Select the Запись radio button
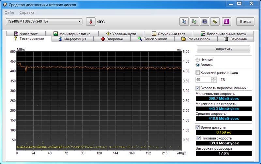 [198, 65]
